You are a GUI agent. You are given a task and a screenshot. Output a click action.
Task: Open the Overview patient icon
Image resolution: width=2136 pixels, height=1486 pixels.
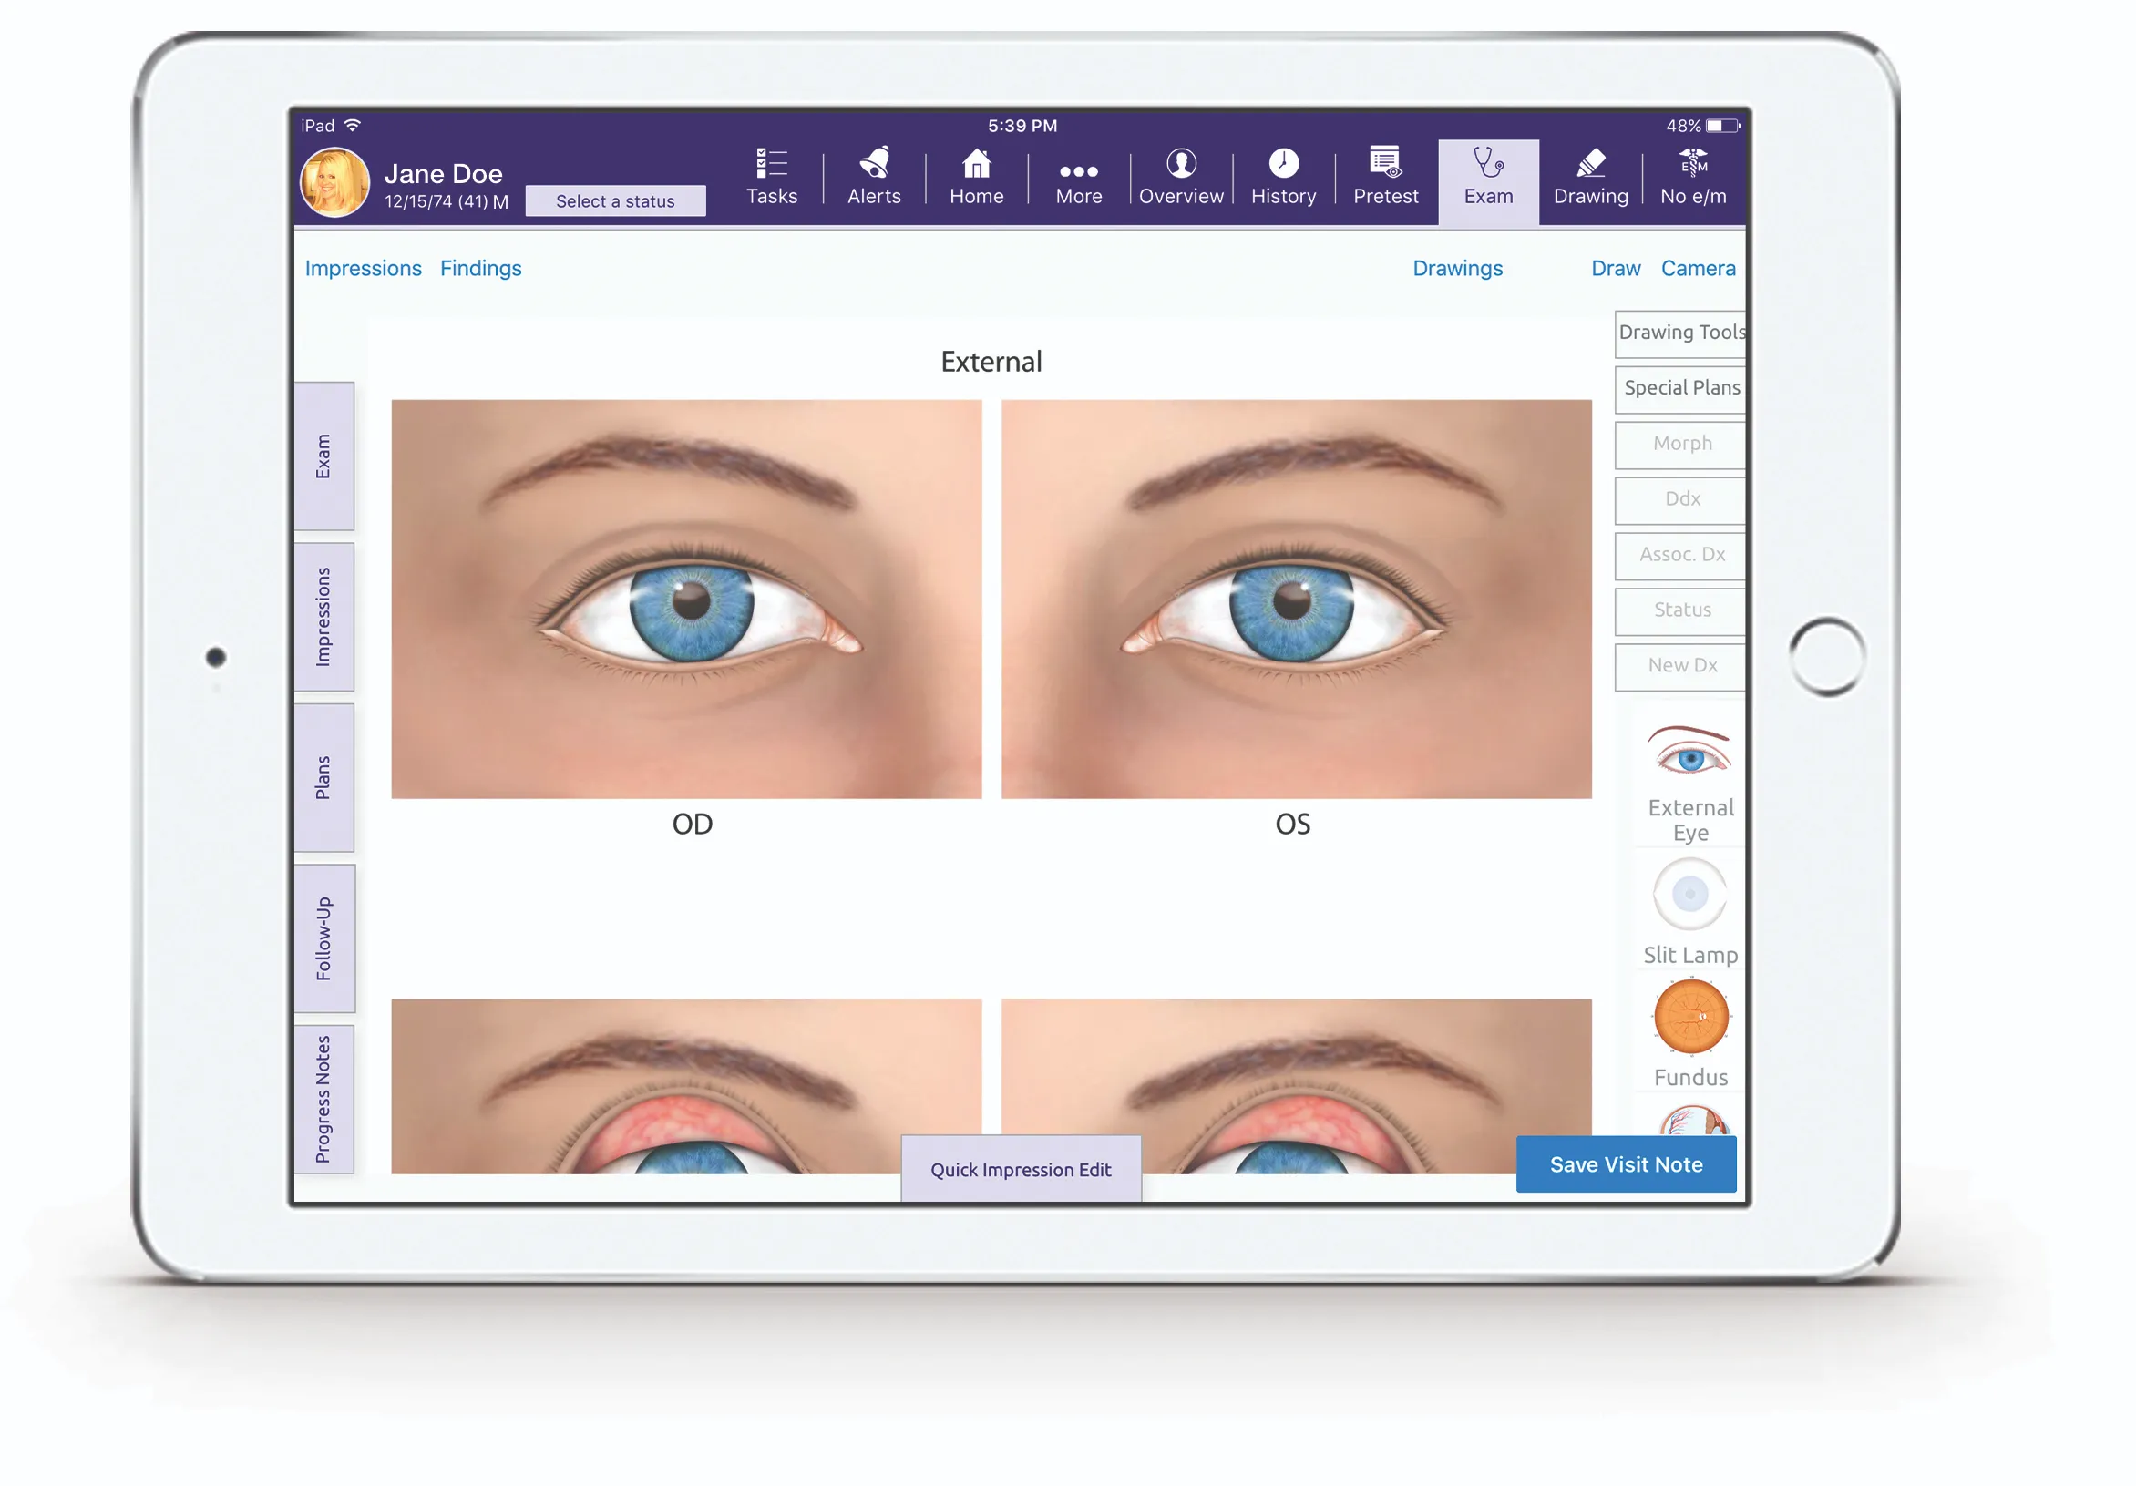pyautogui.click(x=1180, y=177)
